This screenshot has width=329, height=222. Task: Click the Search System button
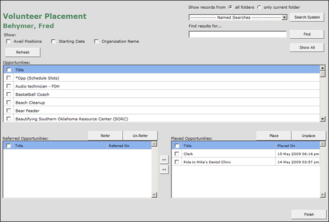tap(307, 17)
